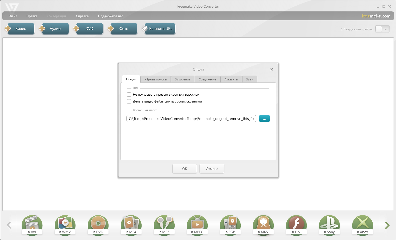Select the FLV Flash format icon
The height and width of the screenshot is (240, 396).
[296, 225]
